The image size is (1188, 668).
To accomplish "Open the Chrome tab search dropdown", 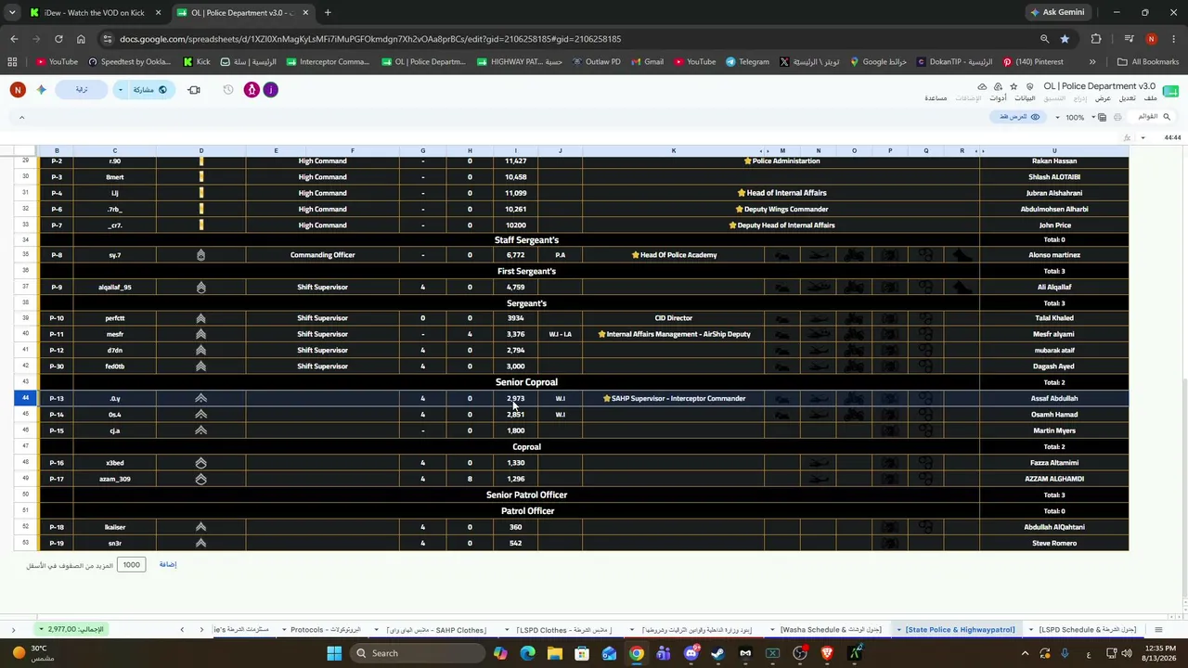I will pyautogui.click(x=12, y=12).
